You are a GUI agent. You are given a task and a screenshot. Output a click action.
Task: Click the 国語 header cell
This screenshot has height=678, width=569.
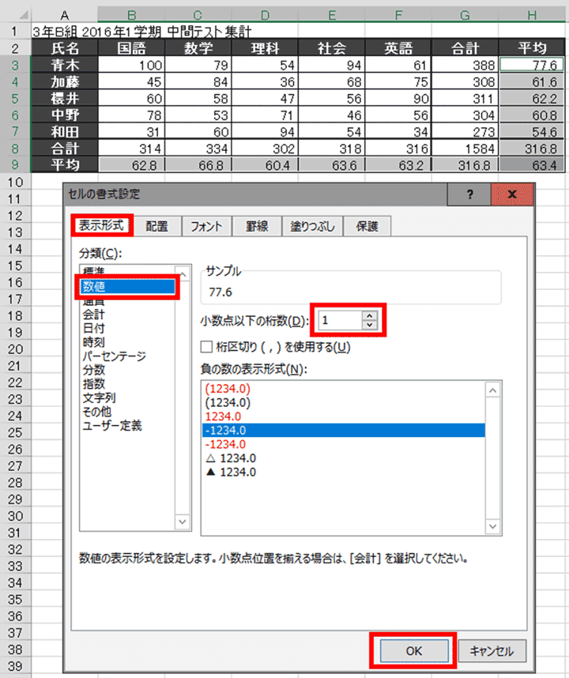(131, 48)
